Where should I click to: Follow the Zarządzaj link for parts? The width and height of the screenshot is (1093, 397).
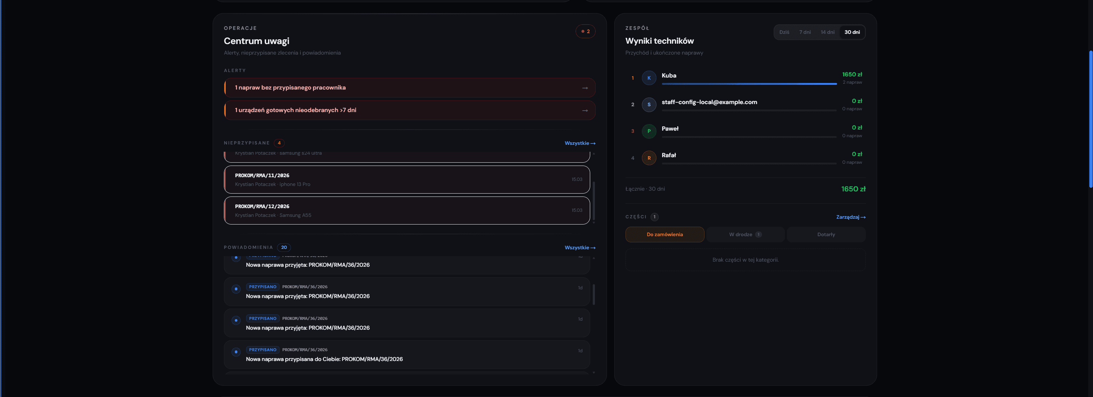[851, 217]
